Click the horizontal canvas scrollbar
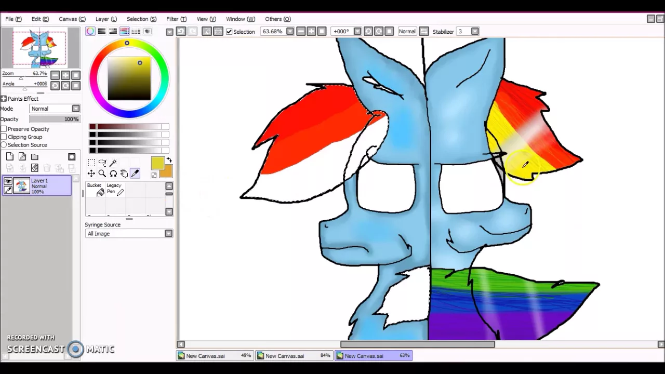This screenshot has height=374, width=665. (417, 344)
